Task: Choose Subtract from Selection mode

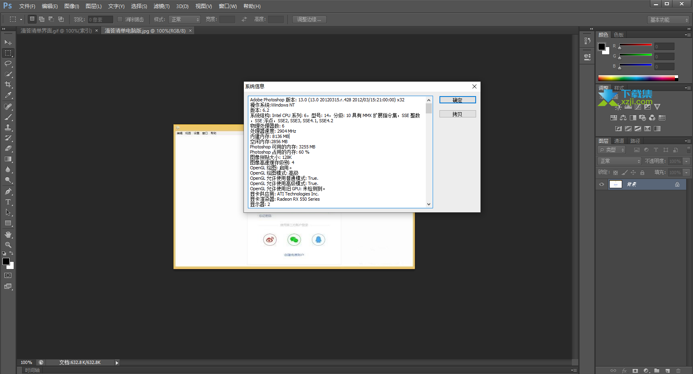Action: 52,19
